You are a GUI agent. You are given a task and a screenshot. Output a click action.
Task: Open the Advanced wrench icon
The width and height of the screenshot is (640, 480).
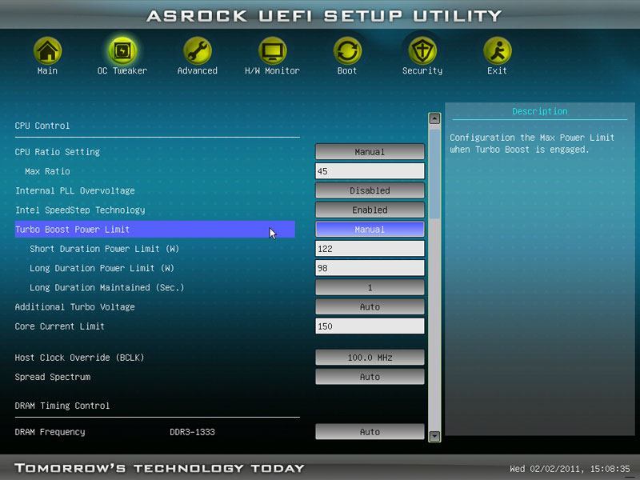(197, 50)
